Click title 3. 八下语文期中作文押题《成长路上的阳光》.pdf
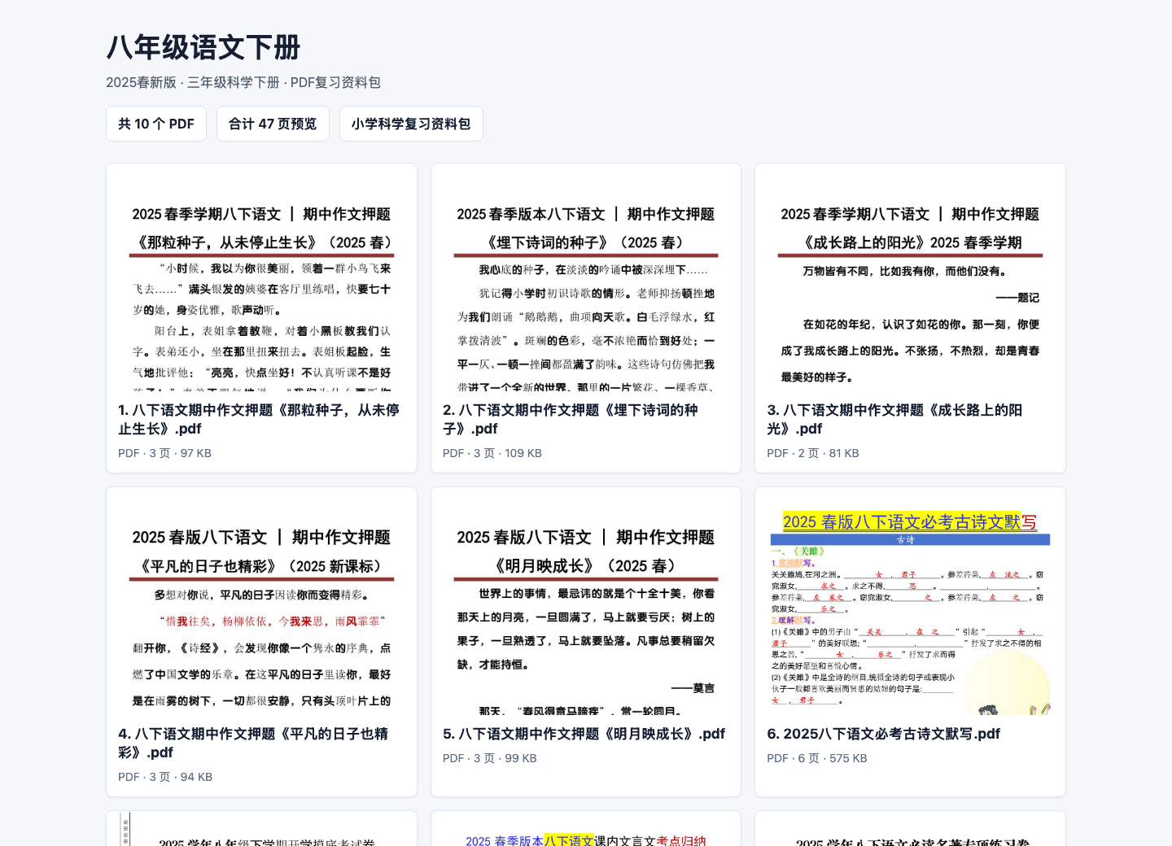This screenshot has width=1172, height=846. coord(894,419)
